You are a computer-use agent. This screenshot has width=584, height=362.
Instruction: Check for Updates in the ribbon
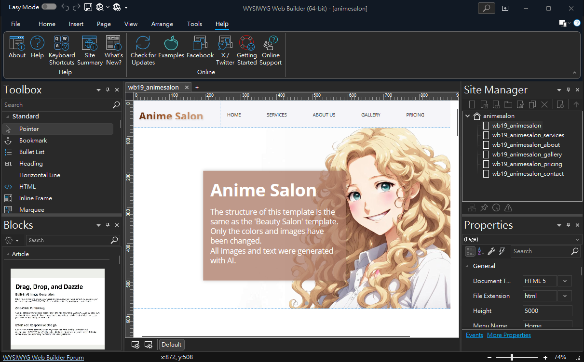(143, 51)
